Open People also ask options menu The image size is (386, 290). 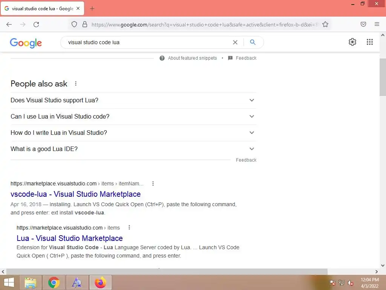pyautogui.click(x=76, y=83)
